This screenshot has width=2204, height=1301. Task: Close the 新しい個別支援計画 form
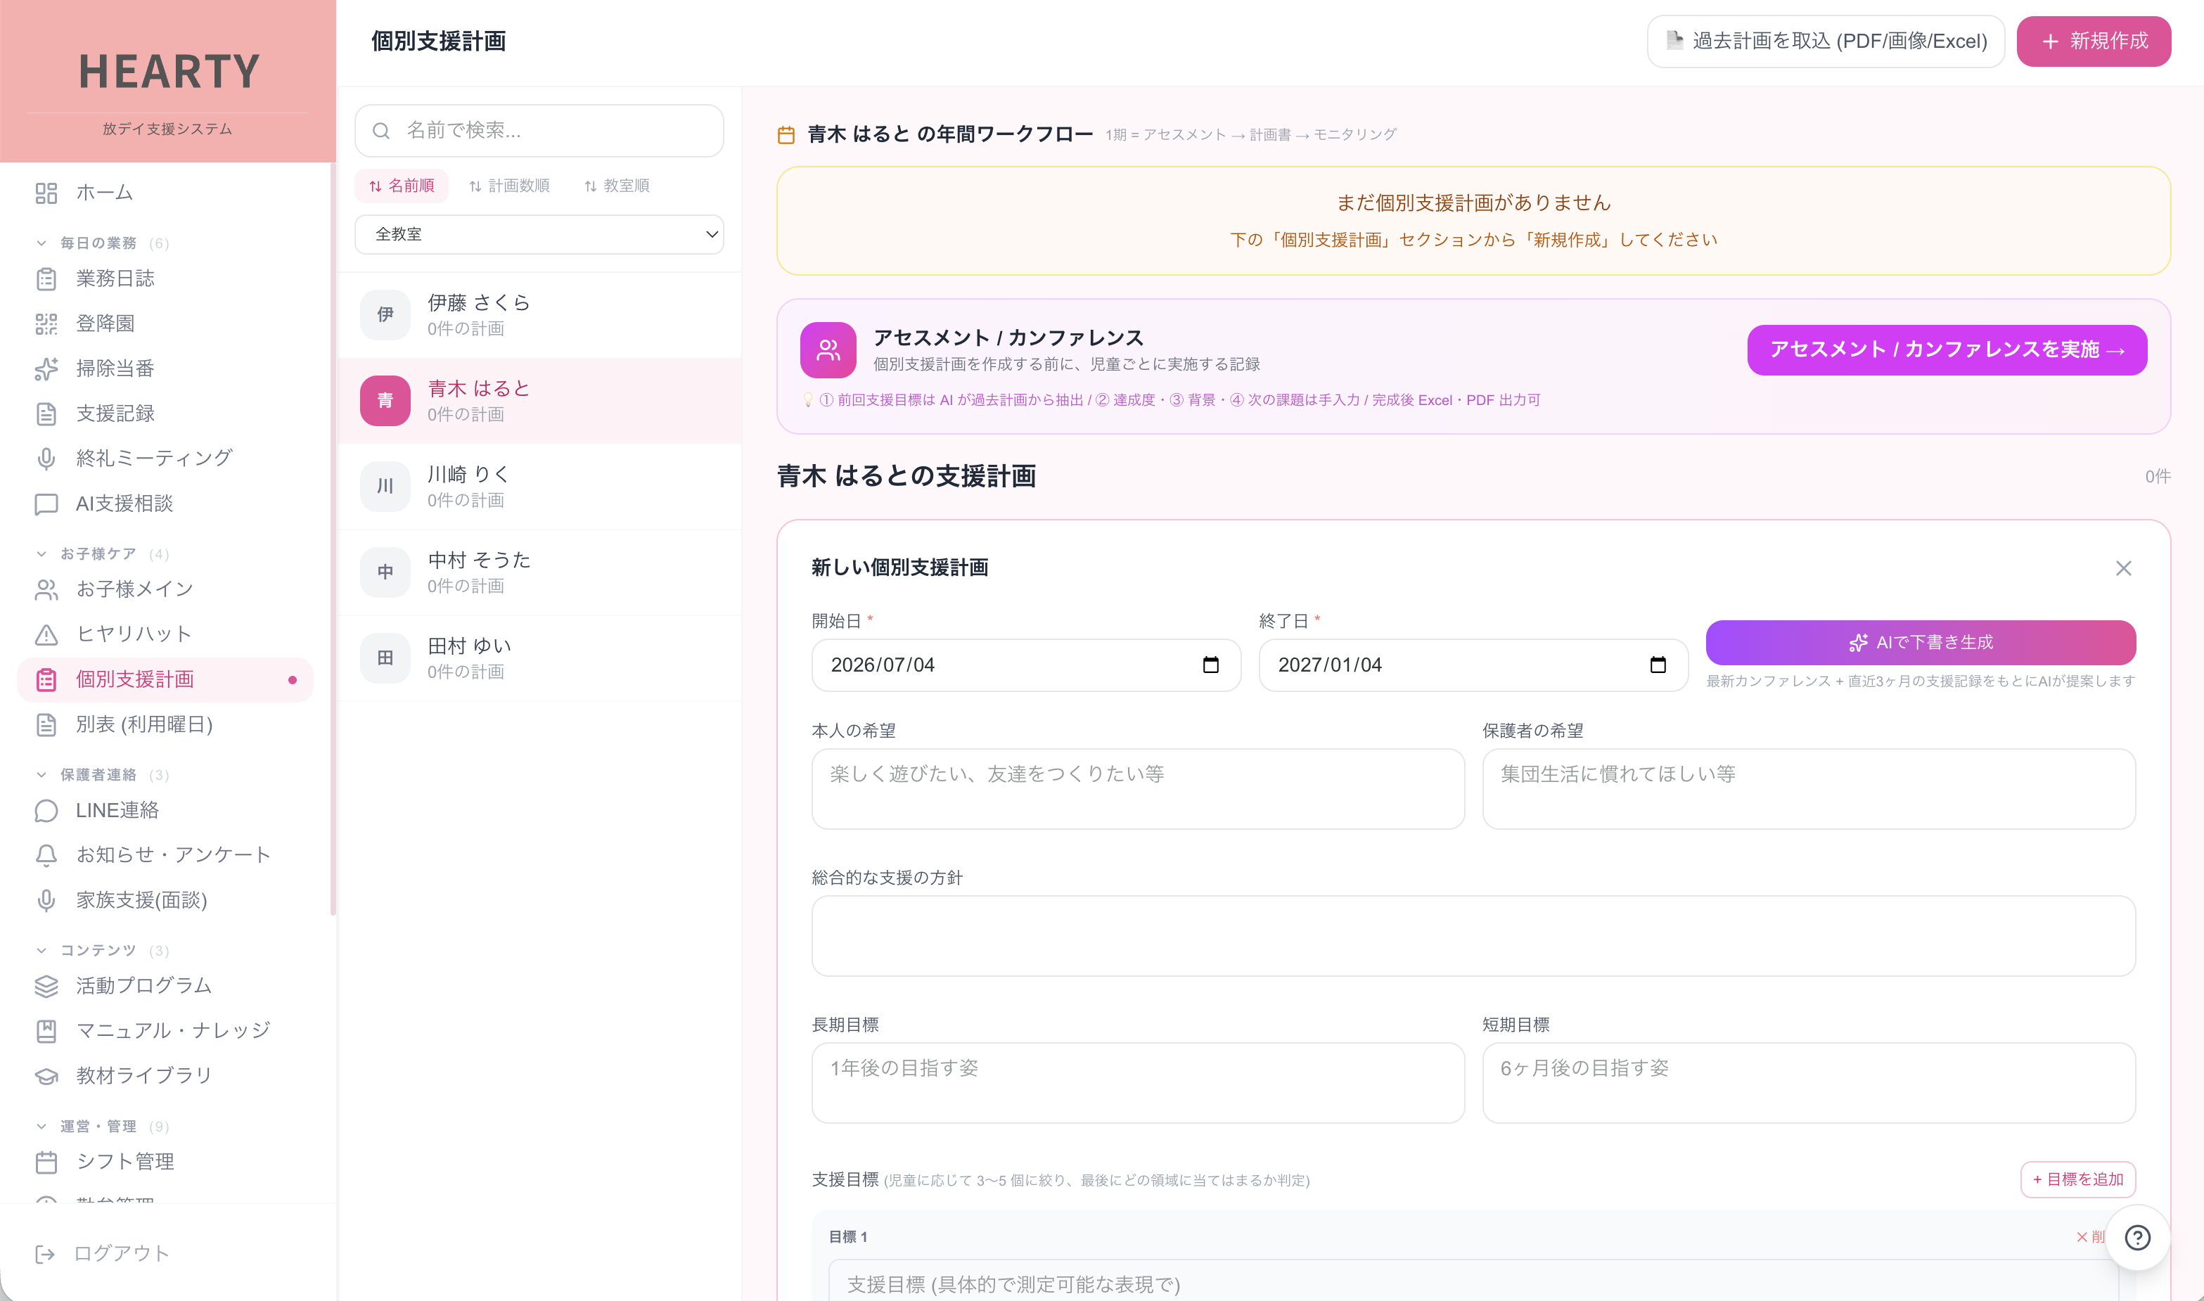2122,568
